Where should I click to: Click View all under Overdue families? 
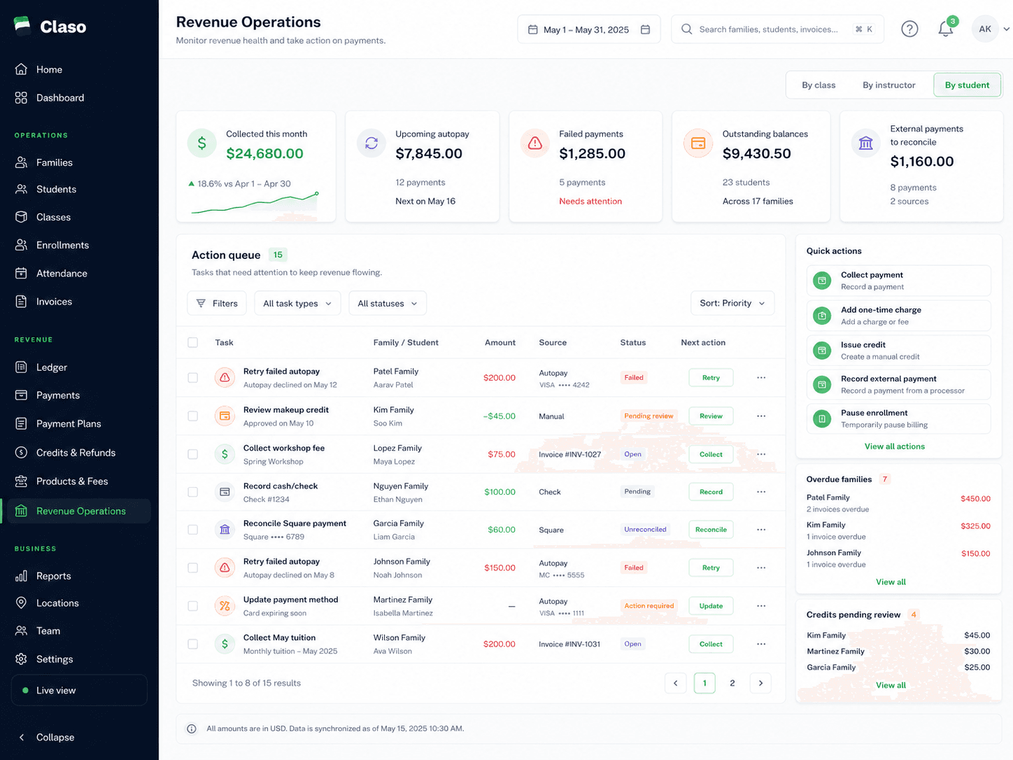[x=891, y=582]
